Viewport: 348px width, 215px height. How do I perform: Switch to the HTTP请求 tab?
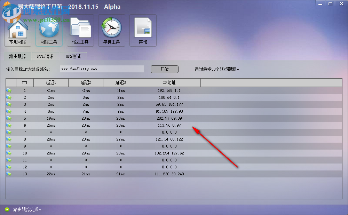click(45, 56)
